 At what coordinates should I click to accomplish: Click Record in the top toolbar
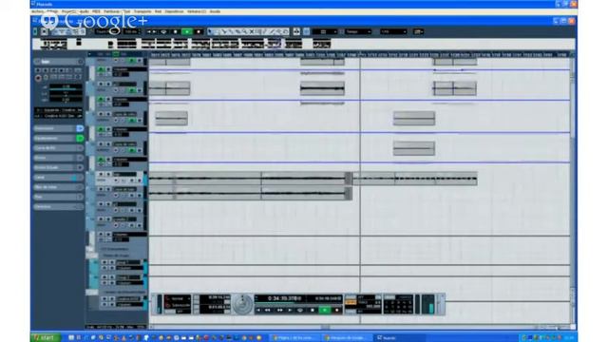point(199,31)
